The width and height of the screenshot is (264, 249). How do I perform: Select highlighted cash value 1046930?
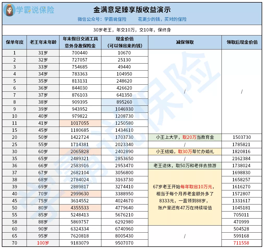[x=124, y=109]
